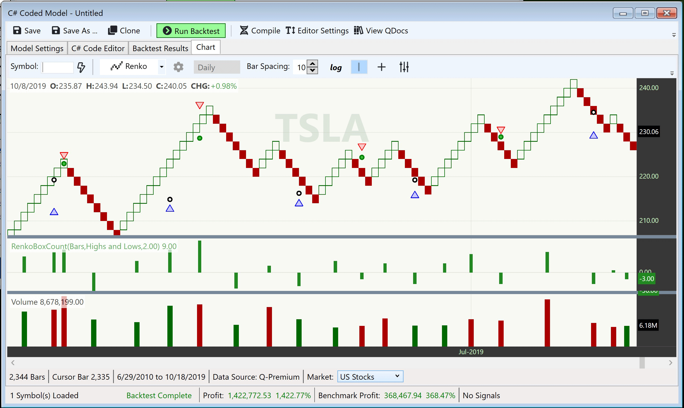Viewport: 684px width, 408px height.
Task: Click the 240.00 price axis label
Action: click(649, 88)
